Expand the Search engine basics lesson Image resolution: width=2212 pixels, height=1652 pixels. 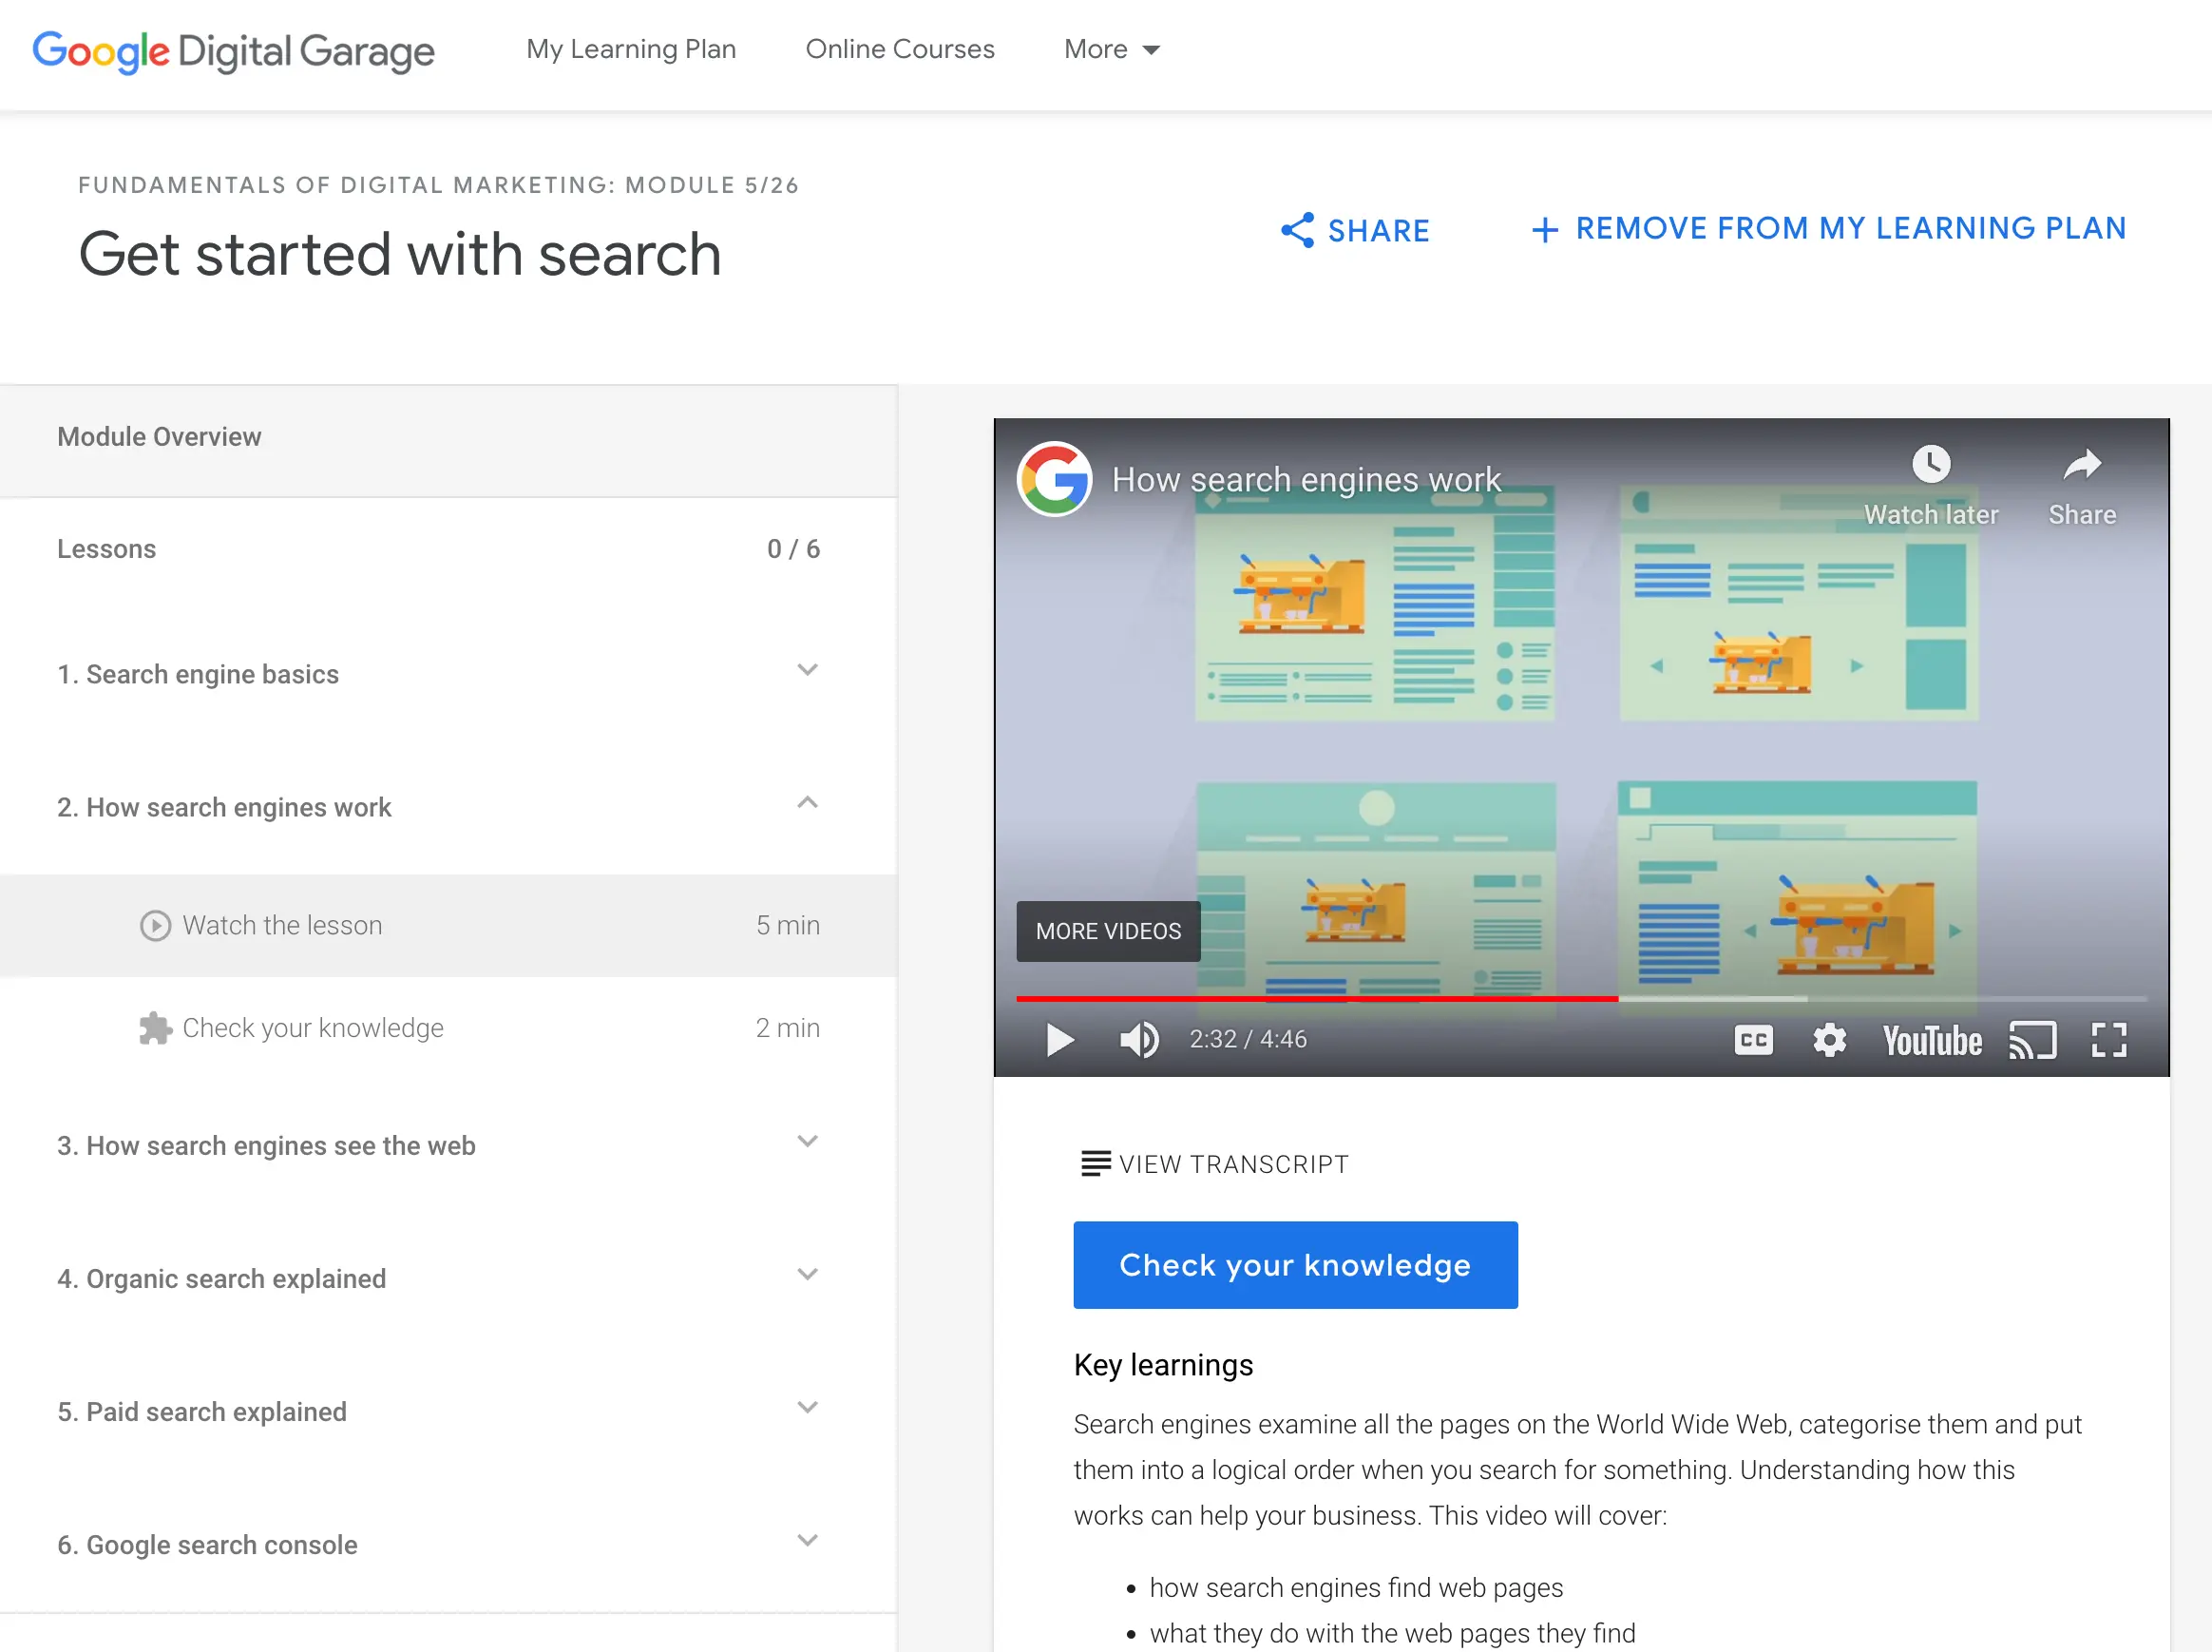tap(807, 675)
